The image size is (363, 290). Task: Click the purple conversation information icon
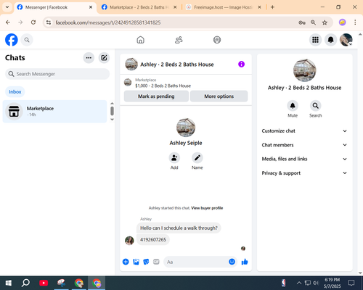click(x=241, y=65)
